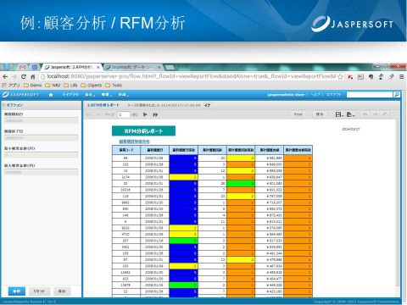Click the Print button

[x=298, y=114]
